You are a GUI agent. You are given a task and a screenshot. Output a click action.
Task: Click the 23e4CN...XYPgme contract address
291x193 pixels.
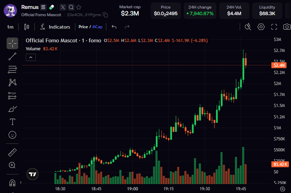coord(84,15)
